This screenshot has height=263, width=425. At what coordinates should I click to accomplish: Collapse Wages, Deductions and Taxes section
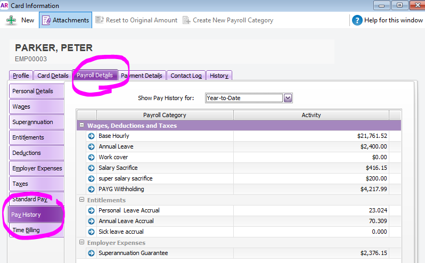click(x=81, y=126)
